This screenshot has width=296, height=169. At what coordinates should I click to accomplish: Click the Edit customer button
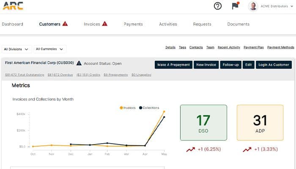click(249, 65)
